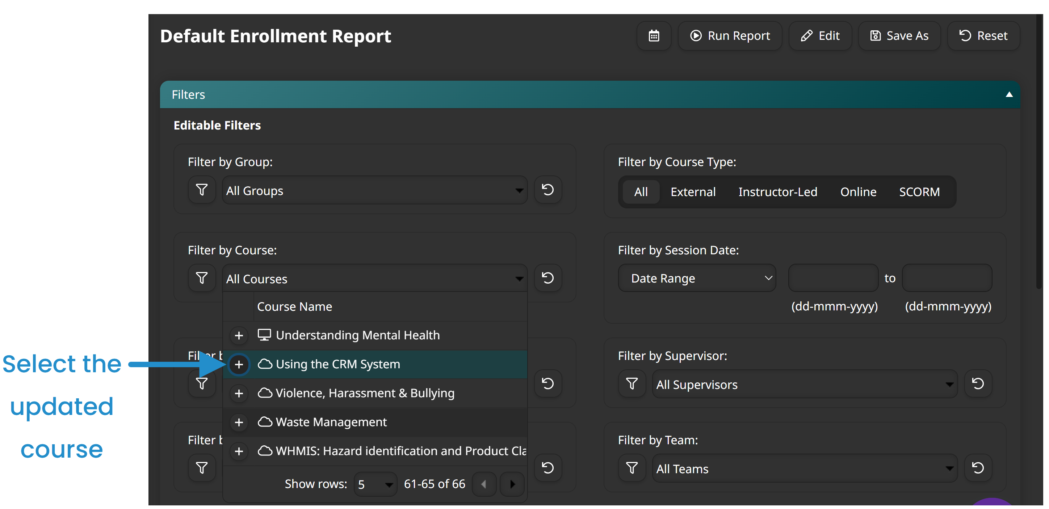Click the Waste Management course name
The image size is (1049, 509).
[331, 422]
